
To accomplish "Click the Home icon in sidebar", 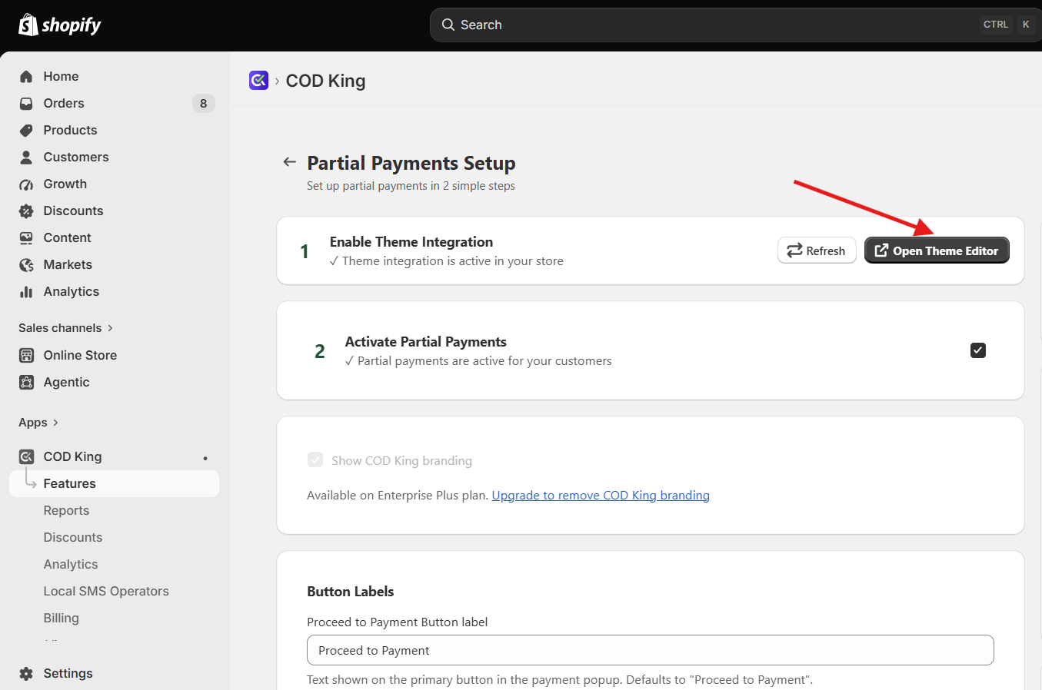I will pos(26,76).
